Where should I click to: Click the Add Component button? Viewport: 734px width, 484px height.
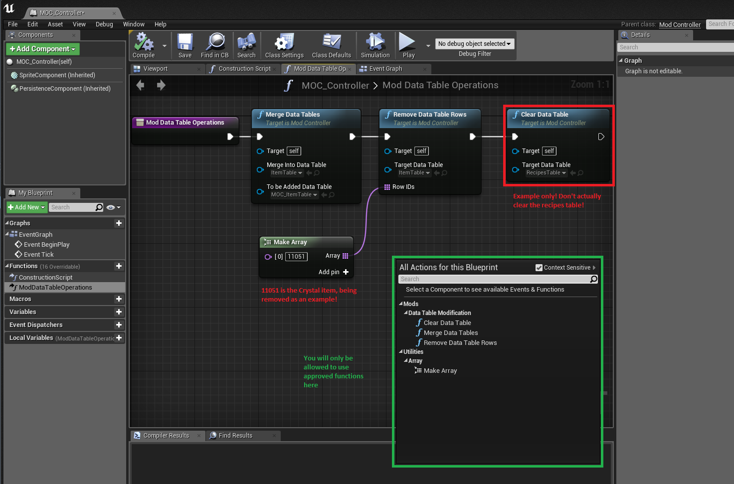[43, 49]
